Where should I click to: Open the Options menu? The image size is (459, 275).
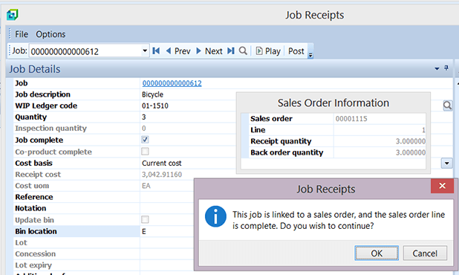[x=51, y=34]
